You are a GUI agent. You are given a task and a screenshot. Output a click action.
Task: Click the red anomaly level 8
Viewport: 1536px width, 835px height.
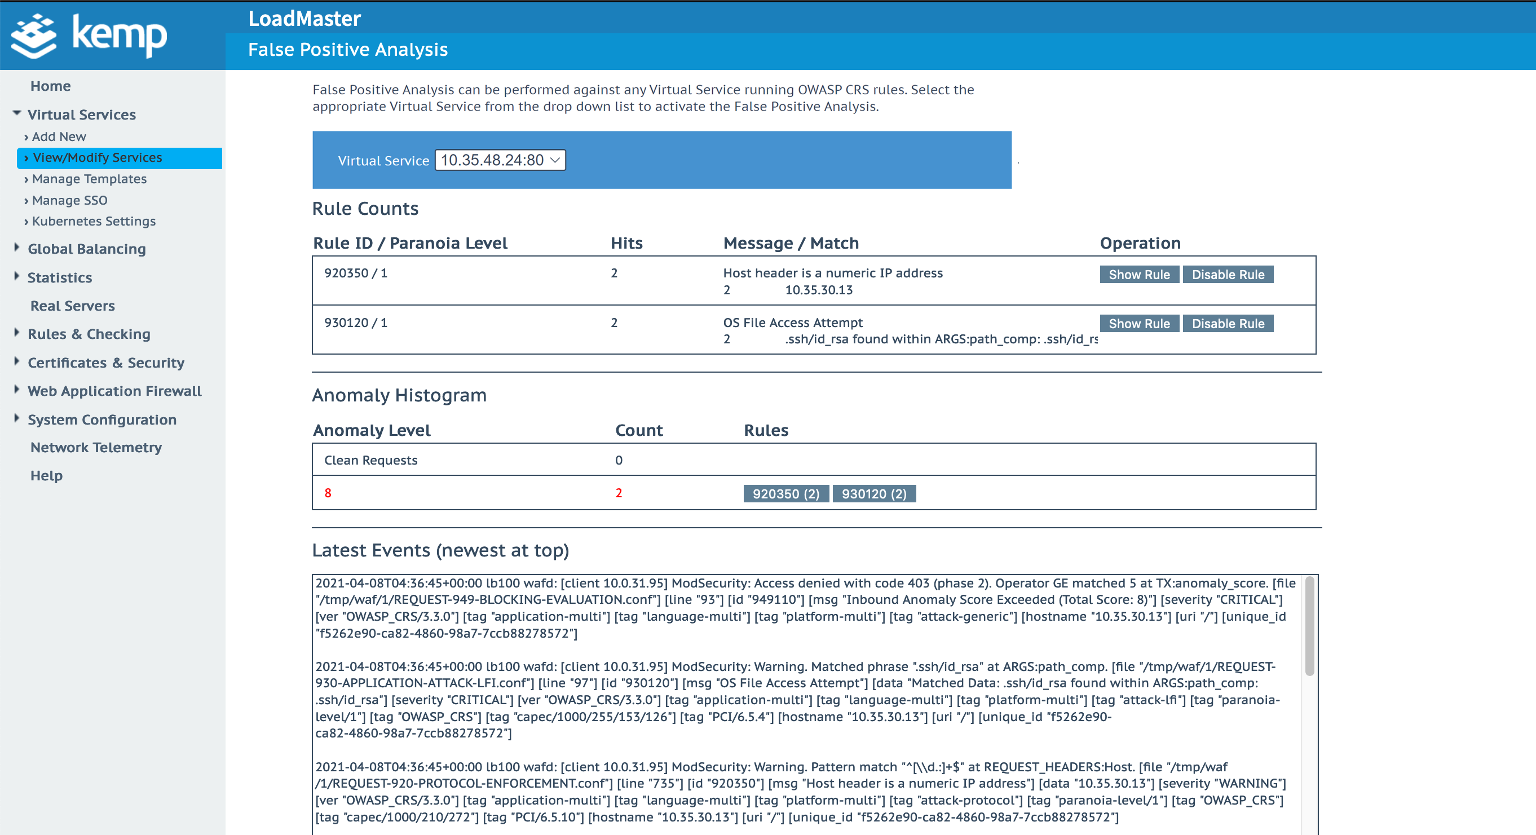(328, 493)
